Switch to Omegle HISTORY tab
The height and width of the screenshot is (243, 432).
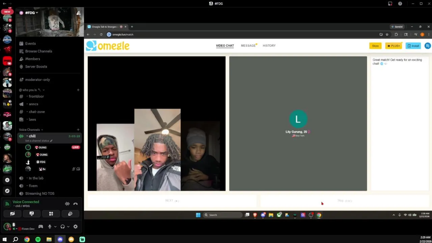pyautogui.click(x=269, y=46)
